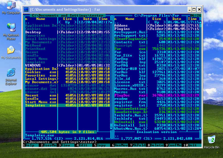This screenshot has width=223, height=158.
Task: Select FarEng hlf file
Action: [157, 59]
